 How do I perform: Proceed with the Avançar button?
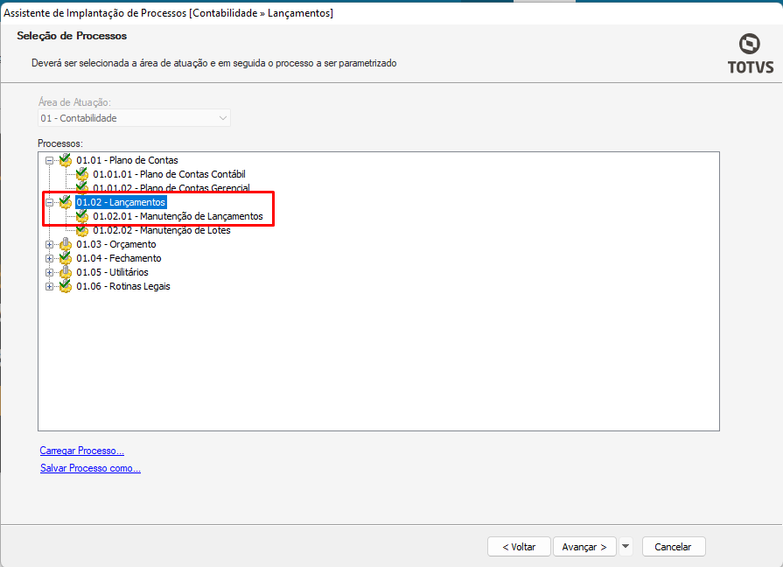584,547
